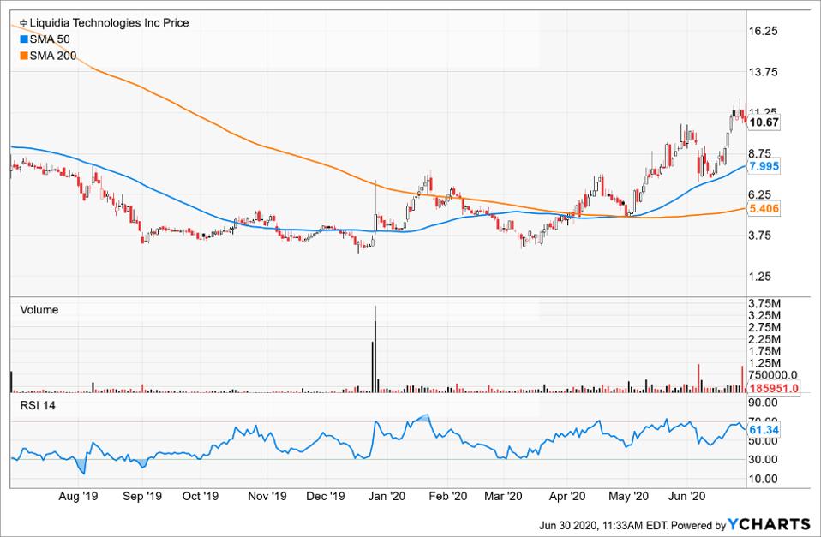
Task: Click the 2.25M volume axis label
Action: coord(765,340)
